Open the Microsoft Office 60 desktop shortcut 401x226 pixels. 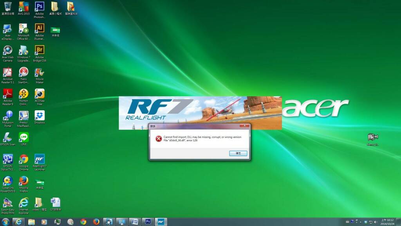coord(23,32)
